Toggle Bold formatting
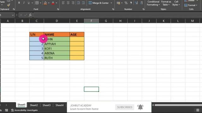The image size is (202, 113). click(19, 3)
